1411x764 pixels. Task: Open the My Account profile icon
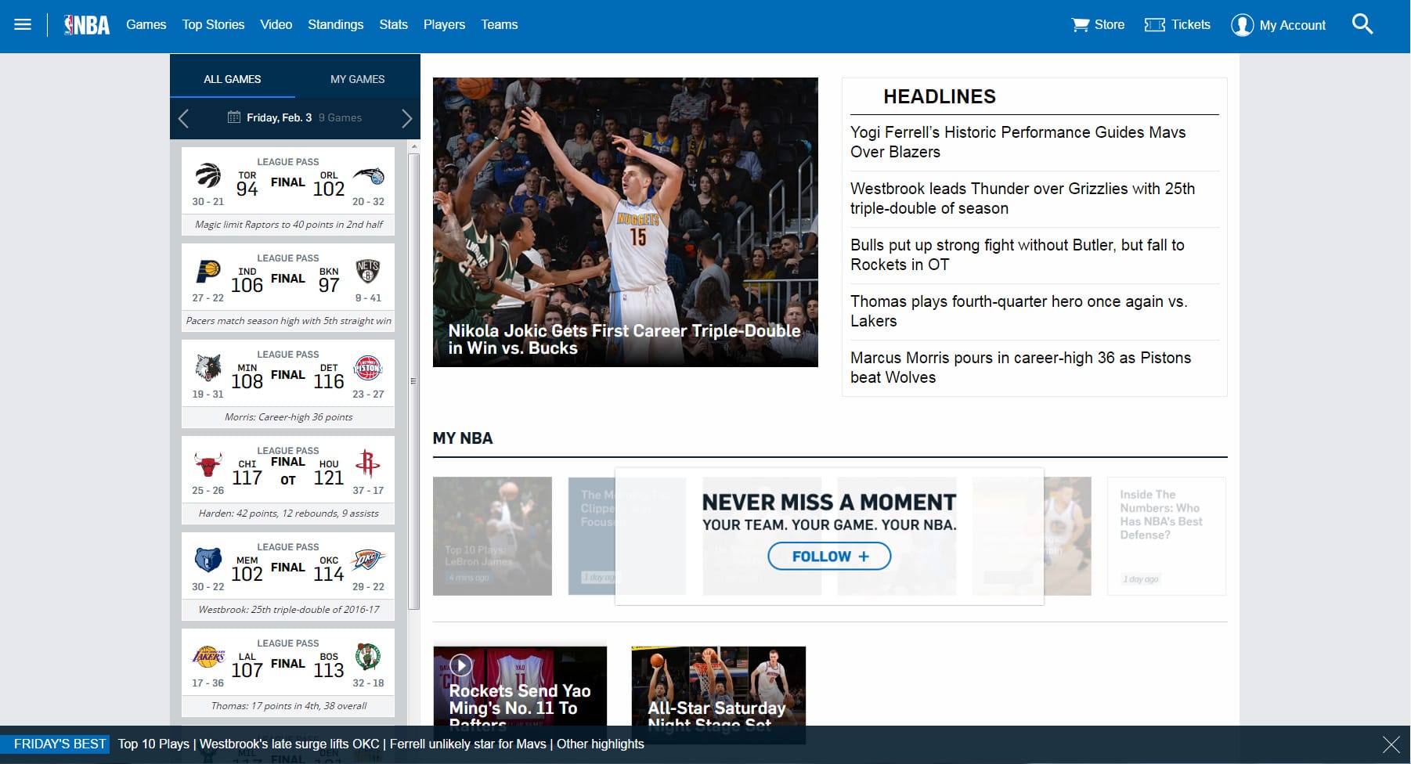[1242, 25]
